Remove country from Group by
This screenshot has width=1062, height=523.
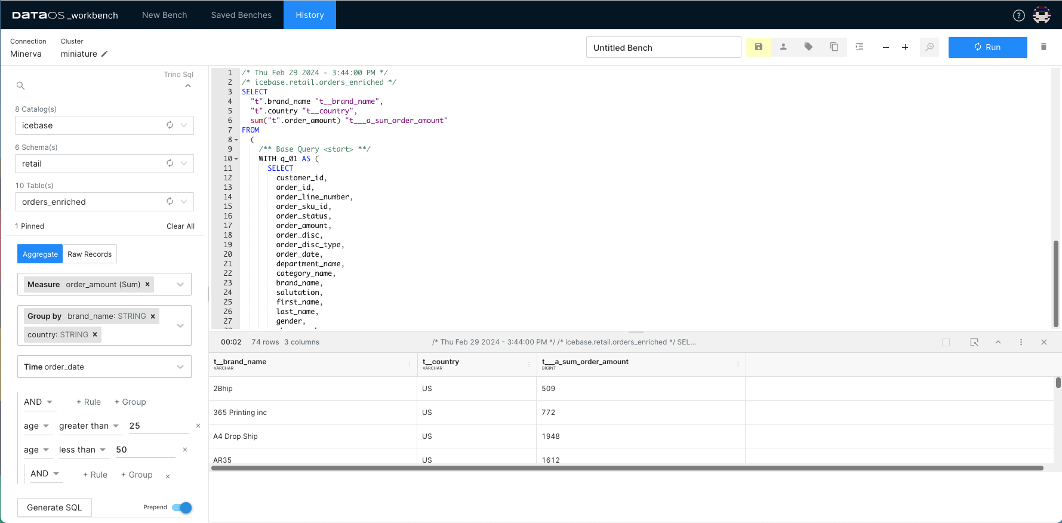coord(95,335)
